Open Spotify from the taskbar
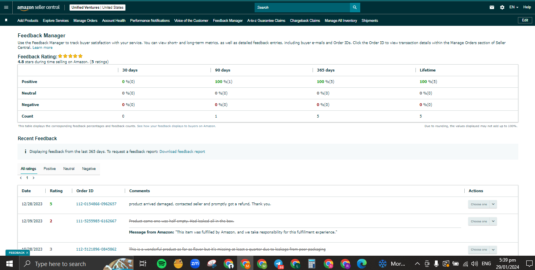 tap(161, 263)
